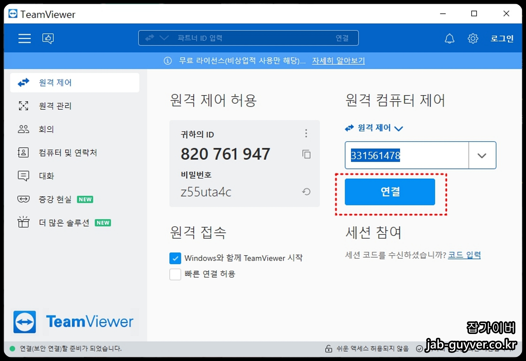This screenshot has height=361, width=526.
Task: Copy your ID with the copy icon
Action: click(x=306, y=154)
